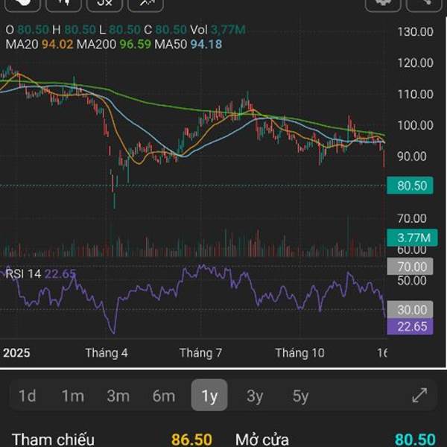Tap the Tham chiếu value 86.50
The height and width of the screenshot is (447, 447).
(x=191, y=440)
